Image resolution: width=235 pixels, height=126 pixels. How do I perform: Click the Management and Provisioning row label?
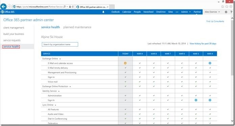pos(62,73)
